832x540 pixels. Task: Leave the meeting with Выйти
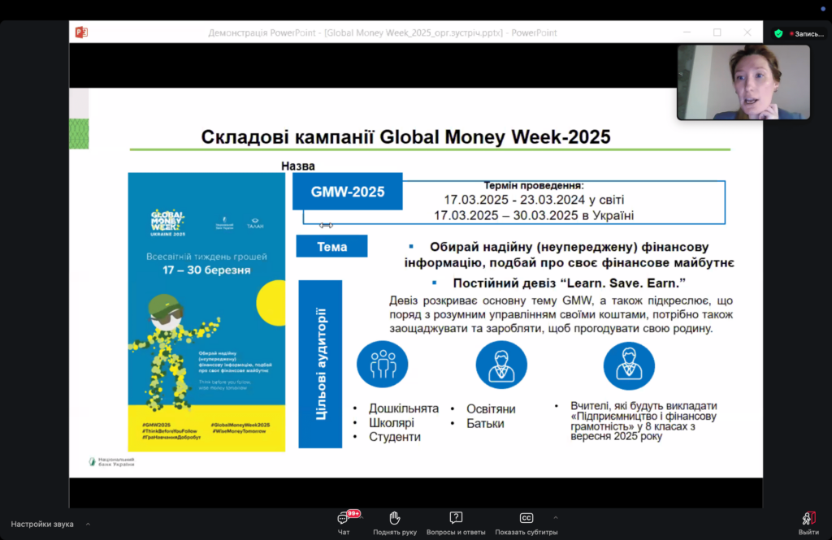(x=808, y=523)
